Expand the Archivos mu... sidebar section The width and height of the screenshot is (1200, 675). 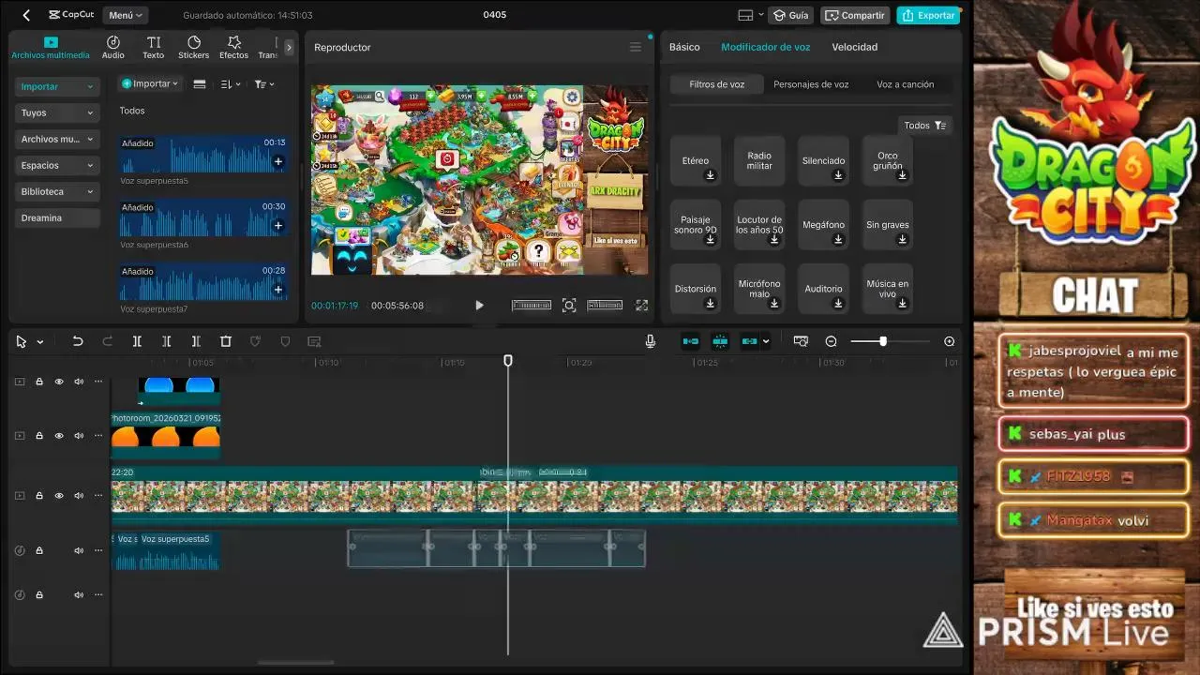coord(57,139)
